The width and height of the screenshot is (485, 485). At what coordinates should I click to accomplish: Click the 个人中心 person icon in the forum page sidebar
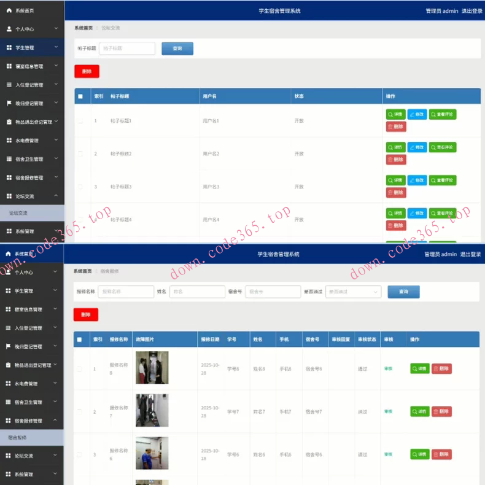[x=9, y=29]
